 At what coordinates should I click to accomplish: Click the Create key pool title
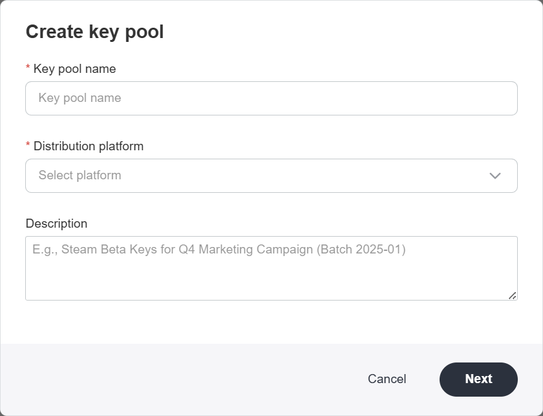[94, 31]
